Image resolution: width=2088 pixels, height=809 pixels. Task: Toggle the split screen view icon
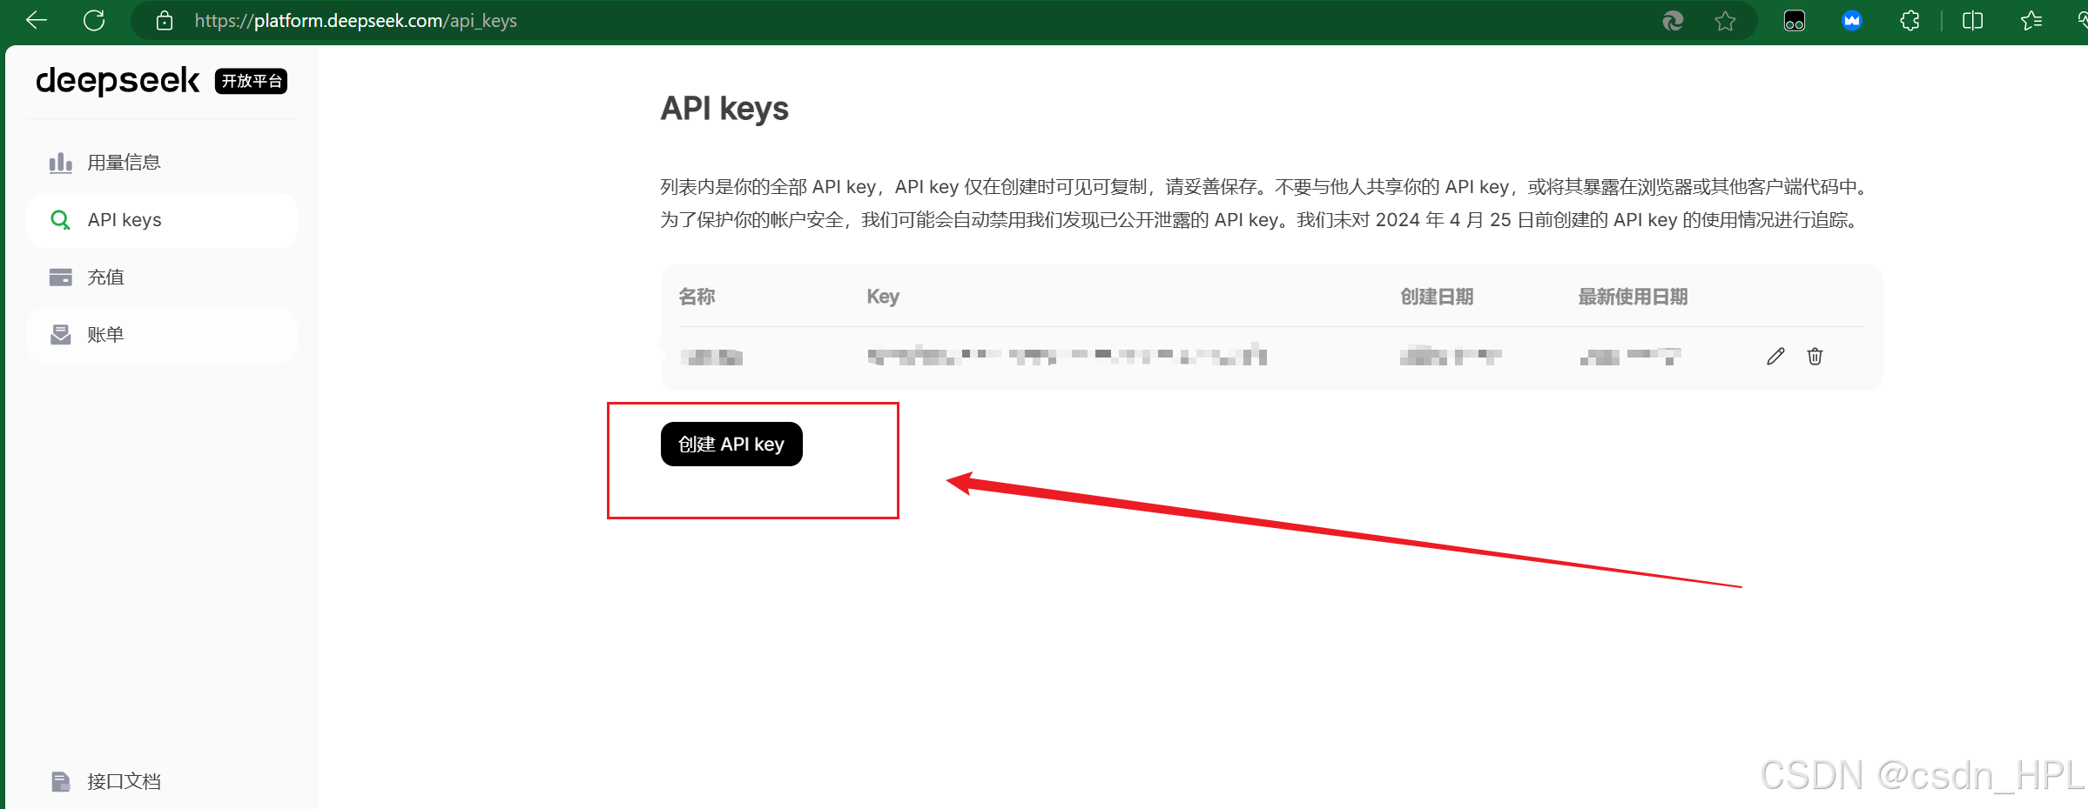(x=1973, y=21)
